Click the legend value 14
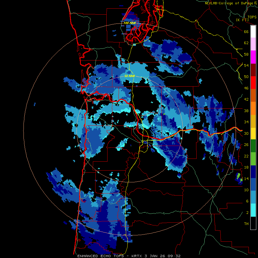This screenshot has height=258, width=258. pos(246,179)
